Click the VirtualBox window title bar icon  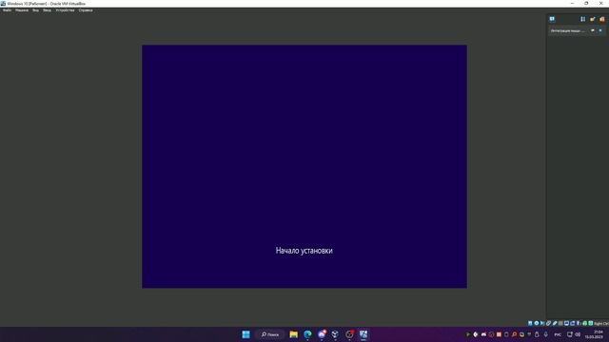pyautogui.click(x=3, y=3)
